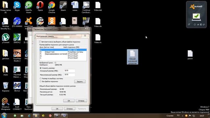Open the игры folder on desktop
The height and width of the screenshot is (118, 210).
tap(6, 70)
